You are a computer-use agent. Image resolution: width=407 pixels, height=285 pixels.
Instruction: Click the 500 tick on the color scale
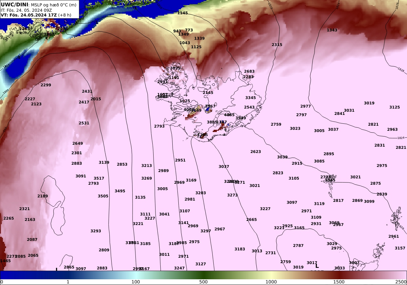[x=203, y=282]
